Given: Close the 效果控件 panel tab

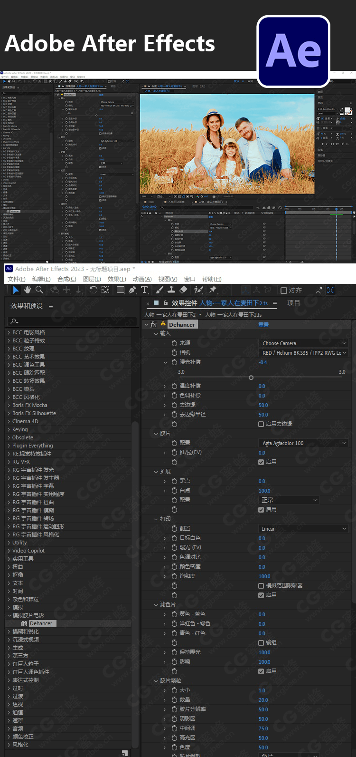Looking at the screenshot, I should [x=148, y=303].
